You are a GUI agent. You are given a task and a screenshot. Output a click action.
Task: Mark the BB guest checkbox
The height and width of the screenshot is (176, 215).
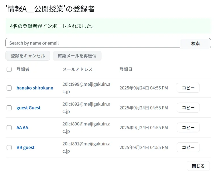click(9, 147)
